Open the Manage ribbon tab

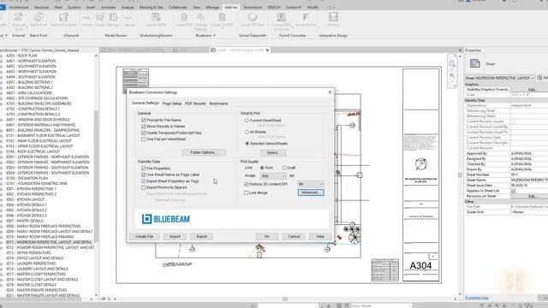tap(212, 7)
